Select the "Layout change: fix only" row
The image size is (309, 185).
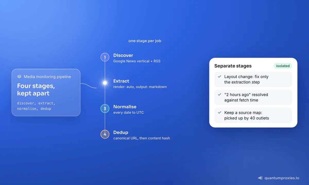(253, 79)
